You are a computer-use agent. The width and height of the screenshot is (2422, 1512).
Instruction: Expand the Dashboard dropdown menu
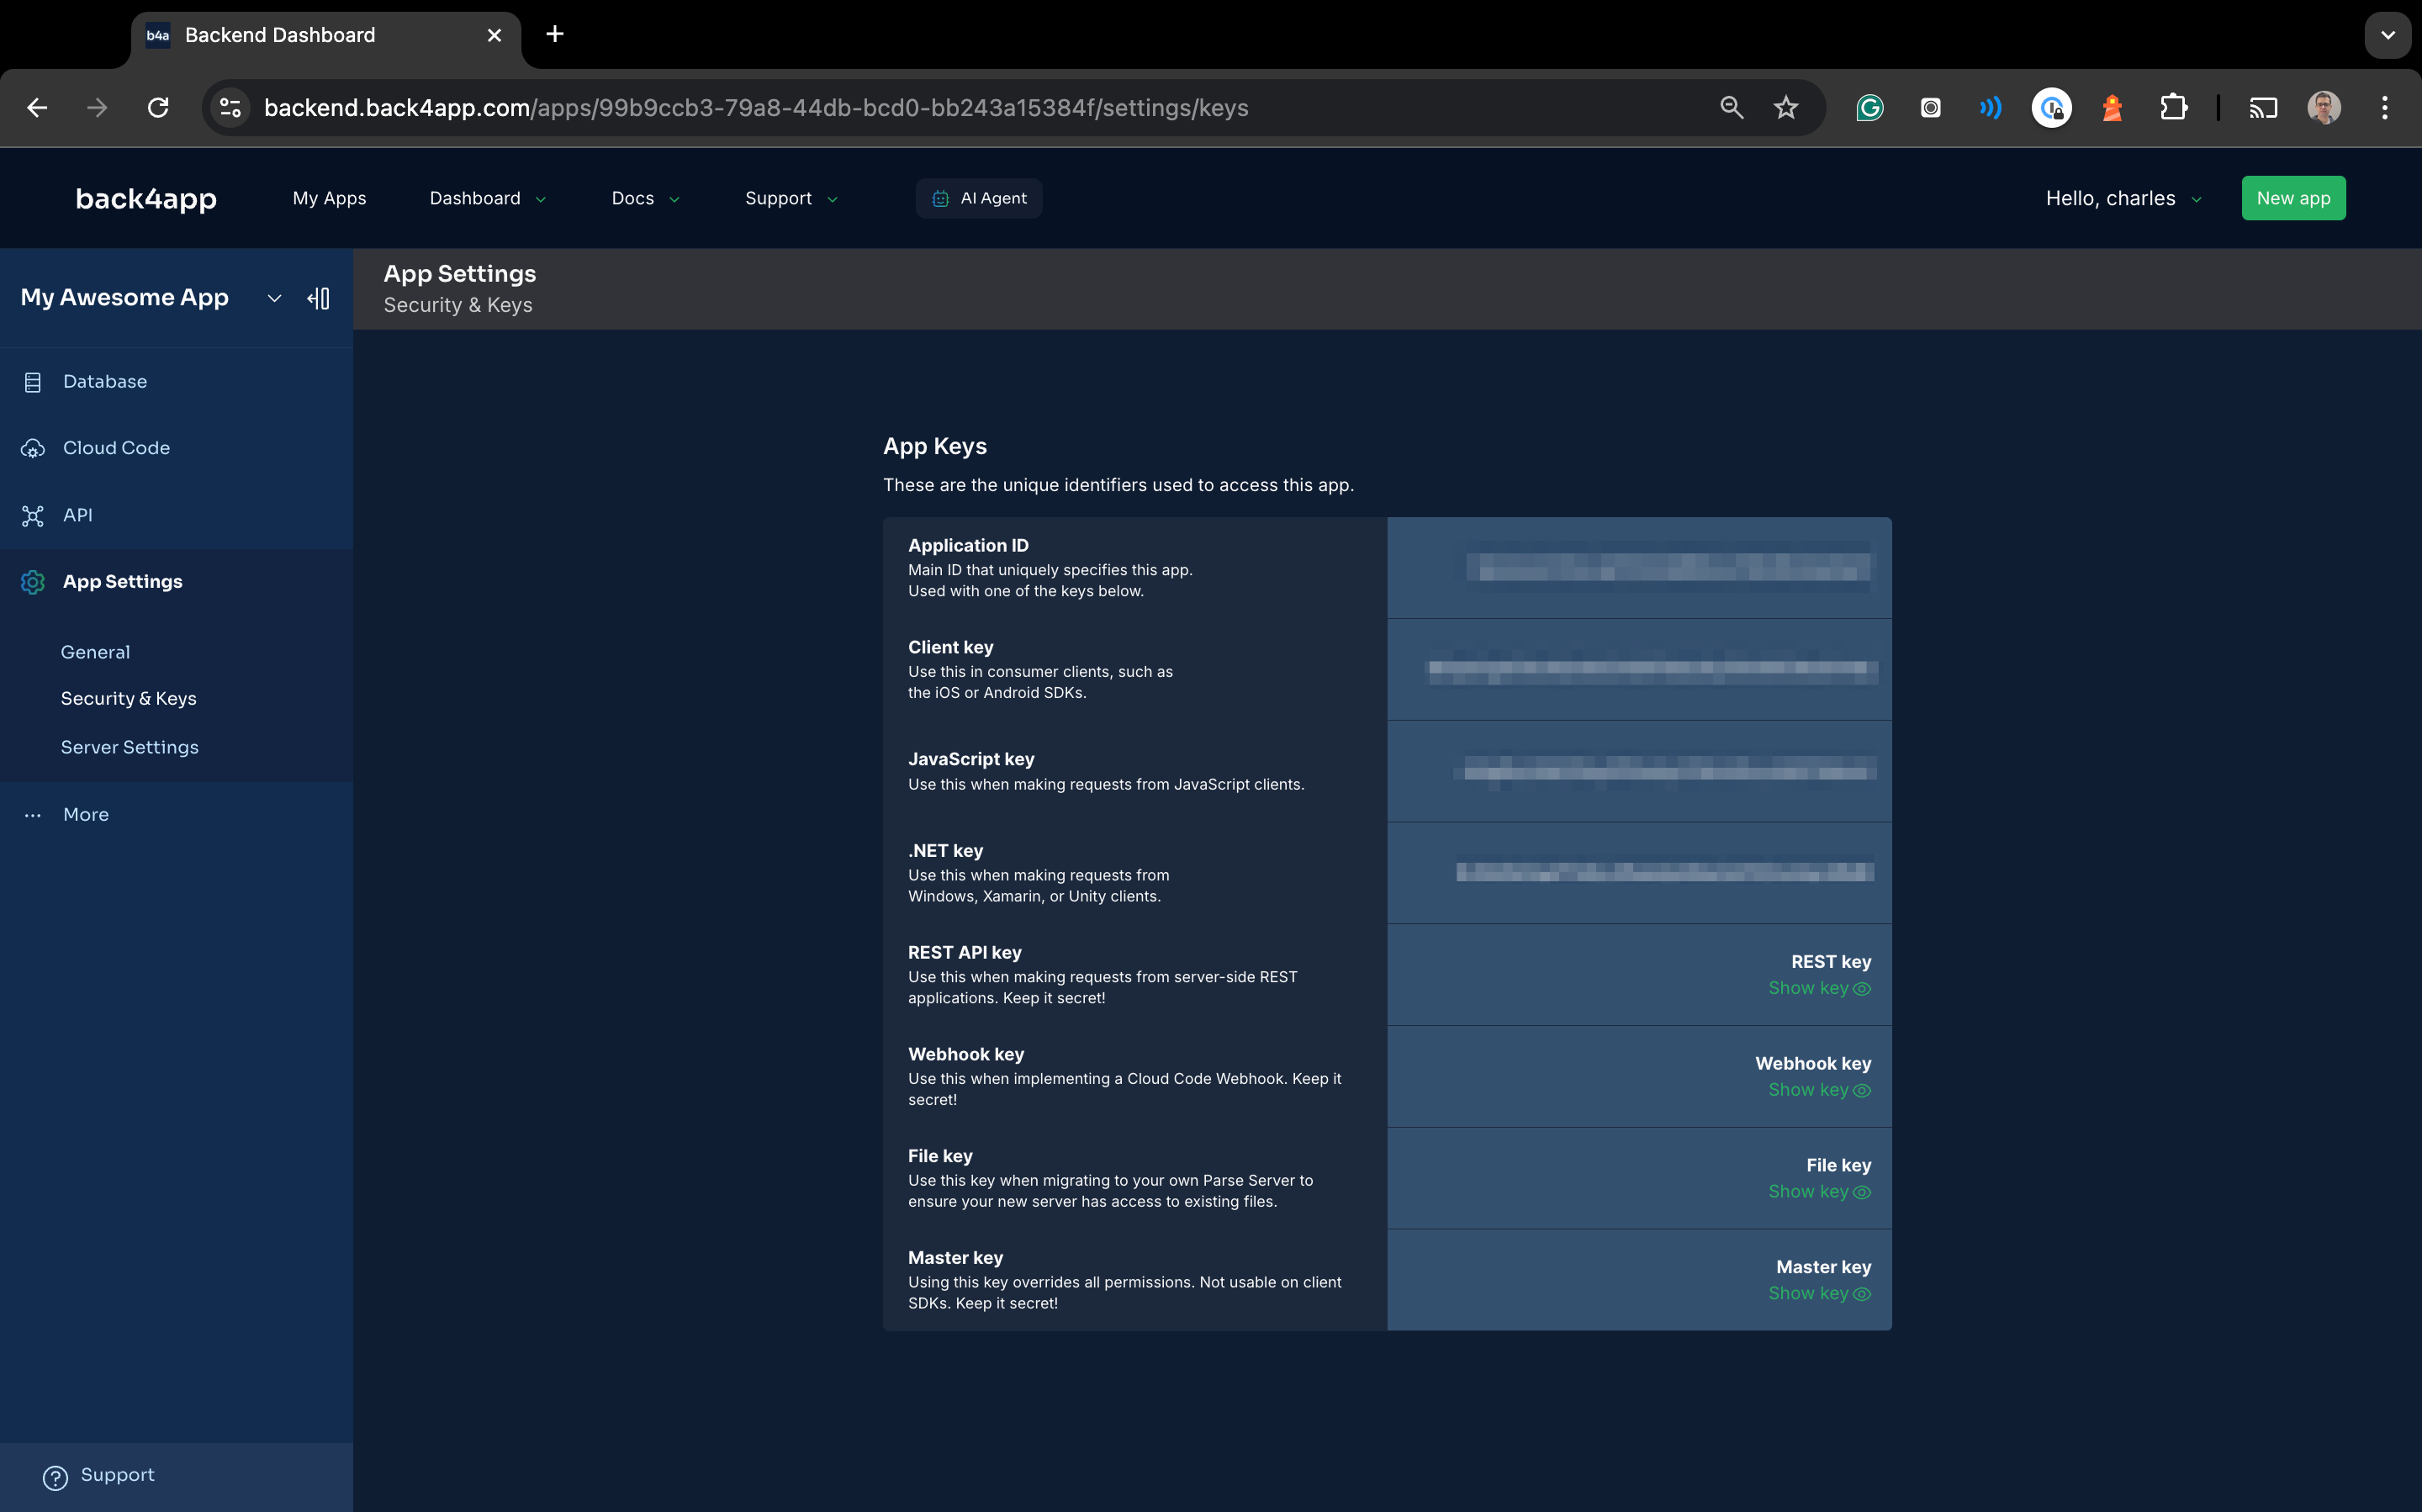coord(488,198)
